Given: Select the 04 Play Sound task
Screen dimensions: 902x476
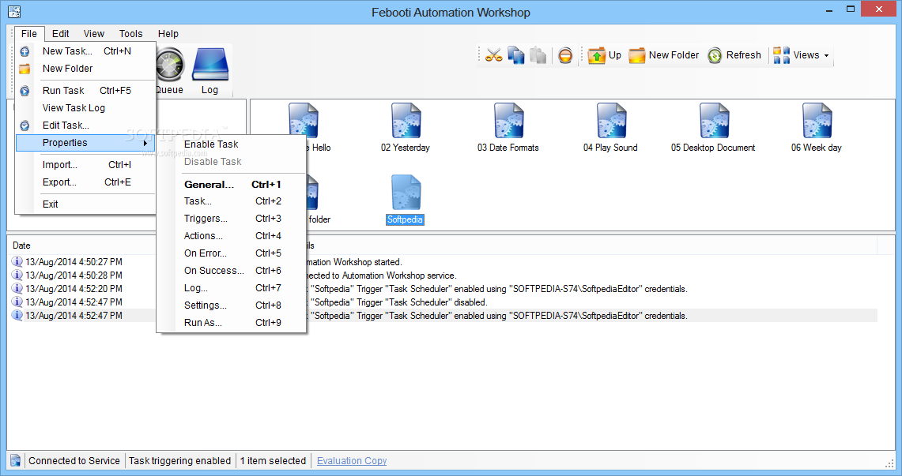Looking at the screenshot, I should [x=610, y=127].
